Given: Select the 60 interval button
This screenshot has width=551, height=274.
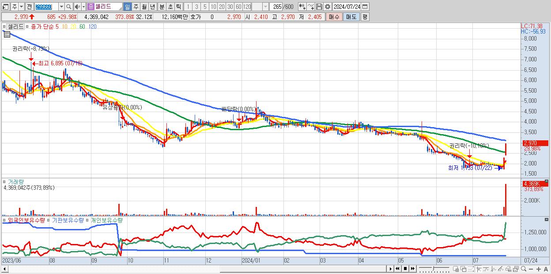Looking at the screenshot, I should [x=239, y=7].
